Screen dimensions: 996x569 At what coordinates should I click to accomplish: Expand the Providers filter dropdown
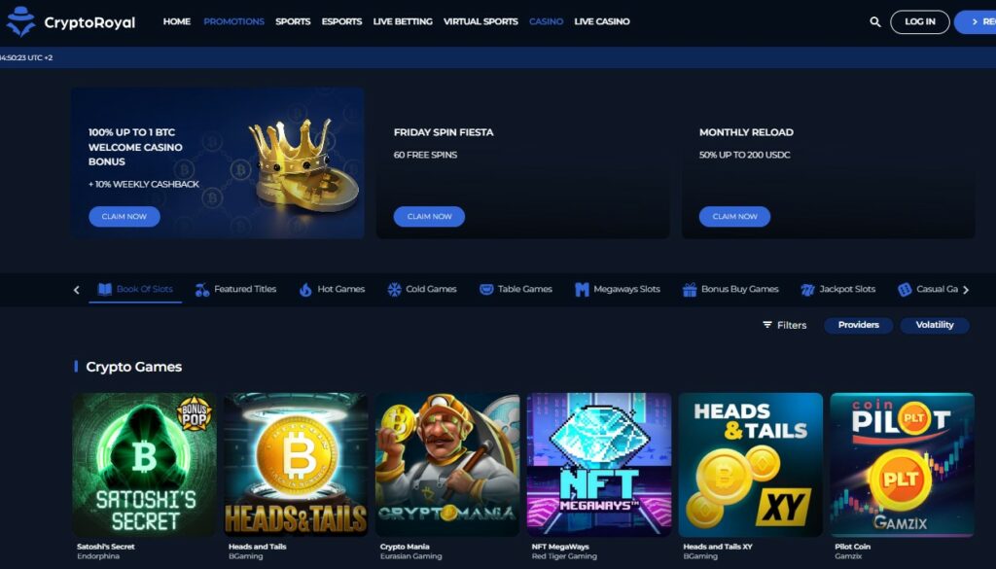tap(858, 325)
